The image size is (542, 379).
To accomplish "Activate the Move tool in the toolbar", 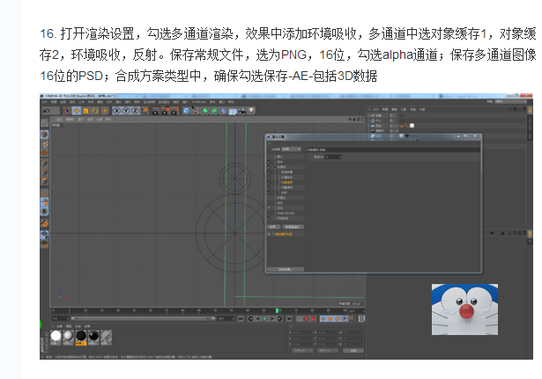I will pos(77,111).
